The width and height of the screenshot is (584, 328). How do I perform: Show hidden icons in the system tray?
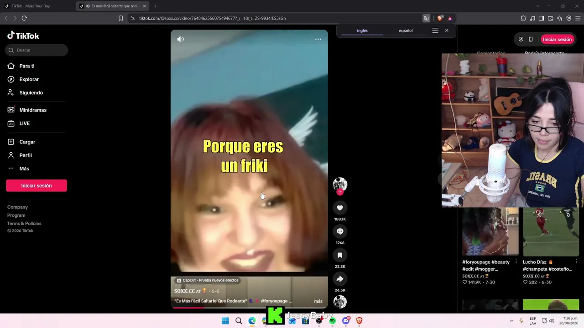click(511, 321)
